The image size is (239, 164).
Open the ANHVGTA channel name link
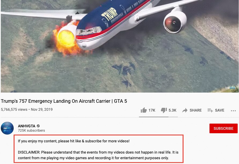click(x=27, y=126)
